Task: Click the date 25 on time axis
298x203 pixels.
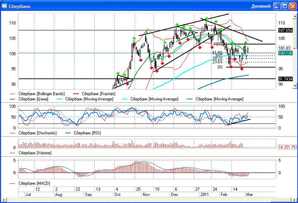Action: pos(138,189)
